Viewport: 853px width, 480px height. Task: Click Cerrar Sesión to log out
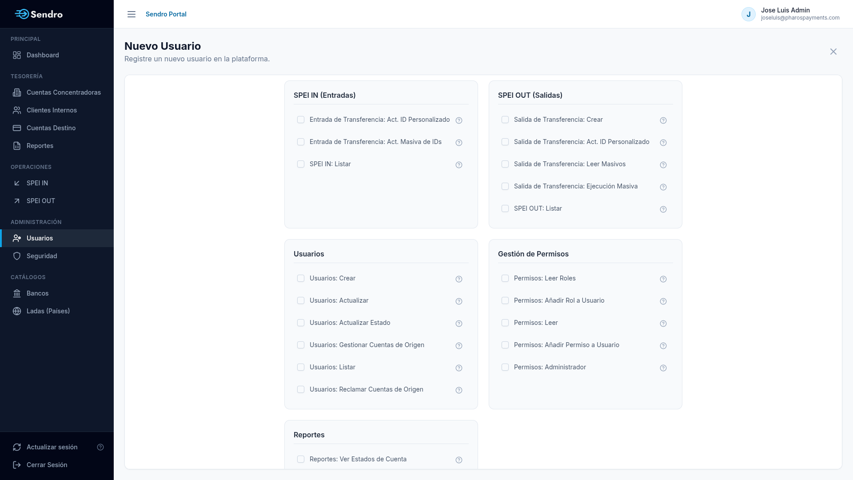point(57,465)
